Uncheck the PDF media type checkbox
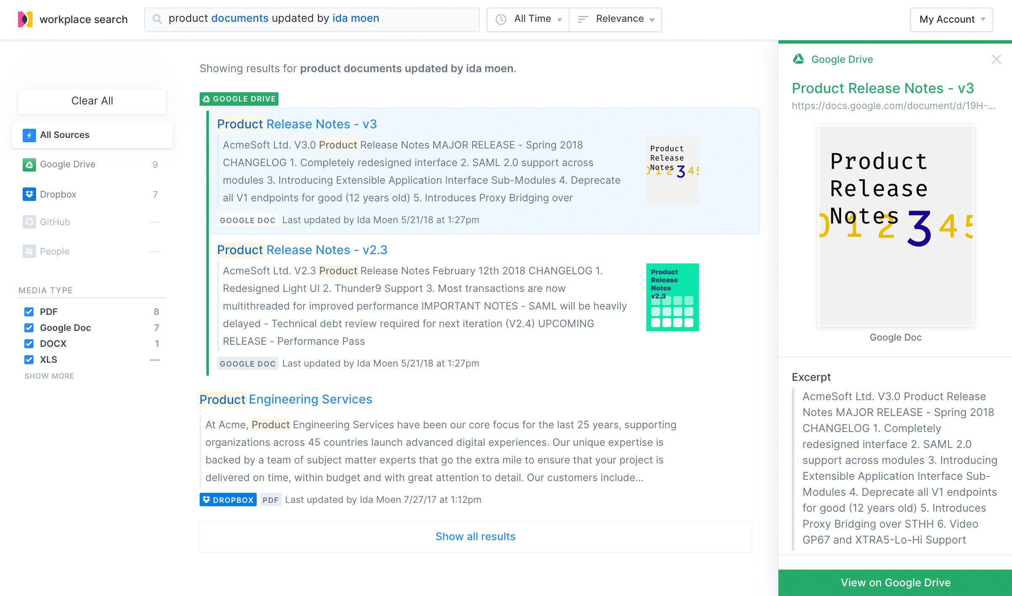Image resolution: width=1012 pixels, height=596 pixels. (29, 312)
